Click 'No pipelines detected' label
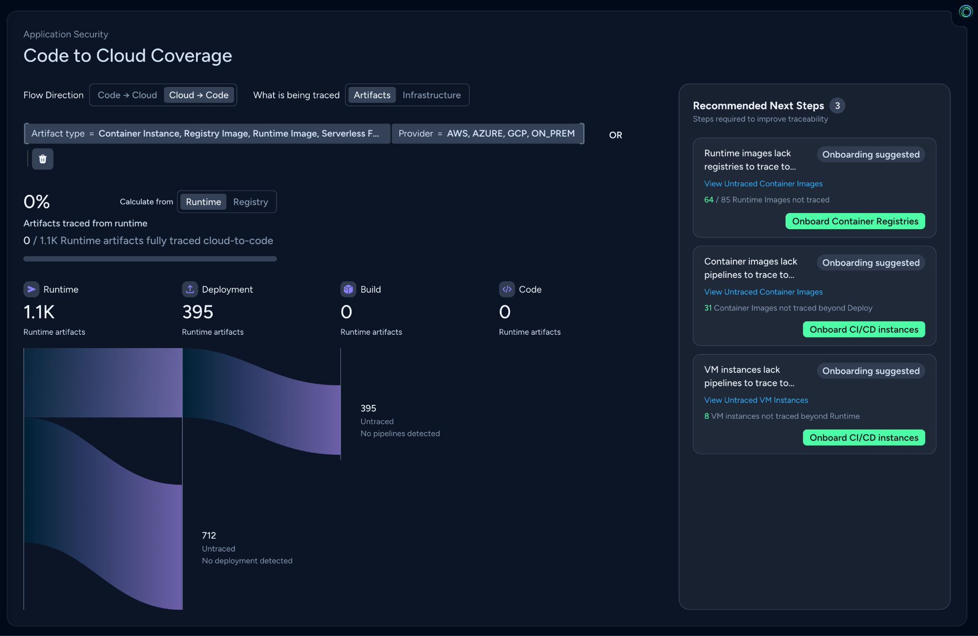Viewport: 978px width, 636px height. 400,434
